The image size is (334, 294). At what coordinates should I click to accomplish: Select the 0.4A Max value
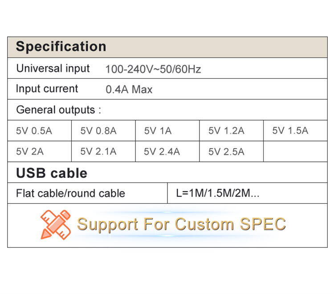coord(129,89)
